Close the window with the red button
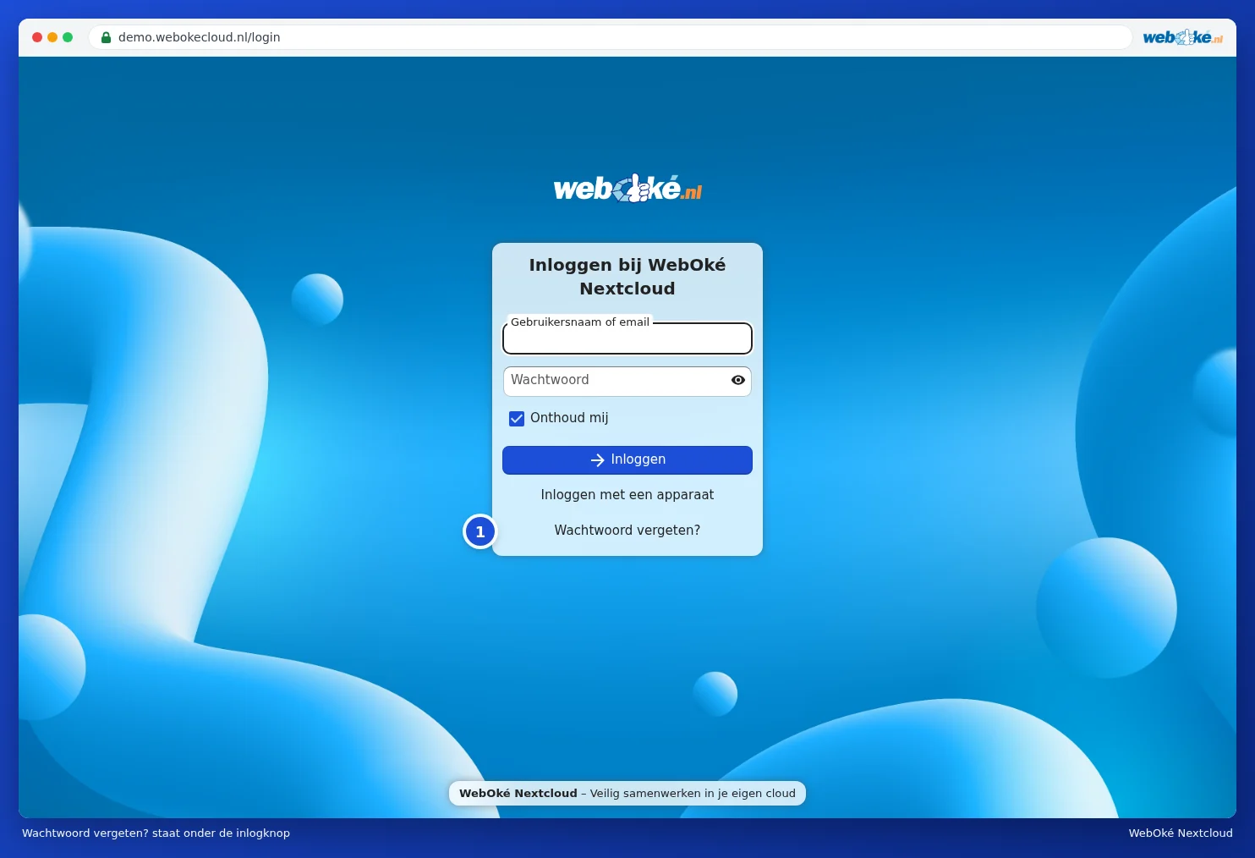This screenshot has height=858, width=1255. [x=37, y=37]
